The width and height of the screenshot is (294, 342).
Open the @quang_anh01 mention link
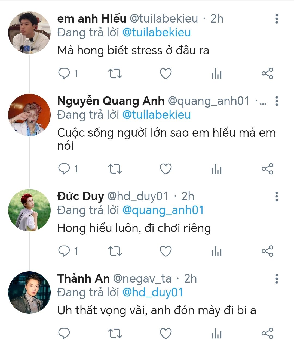pos(163,210)
